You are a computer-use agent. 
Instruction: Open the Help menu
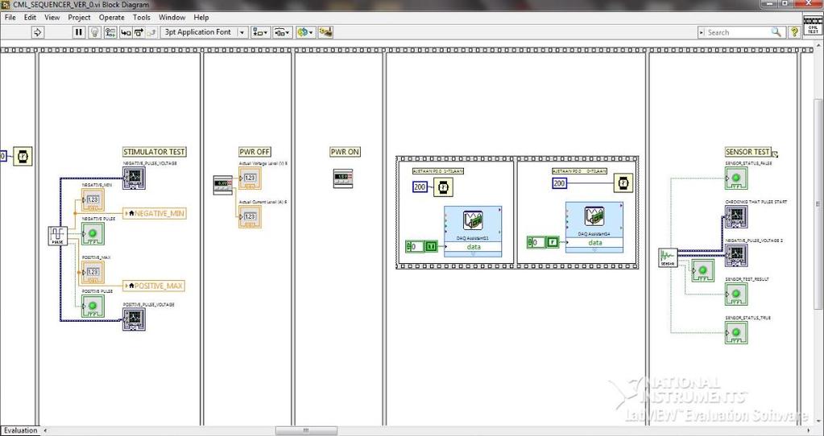(201, 18)
